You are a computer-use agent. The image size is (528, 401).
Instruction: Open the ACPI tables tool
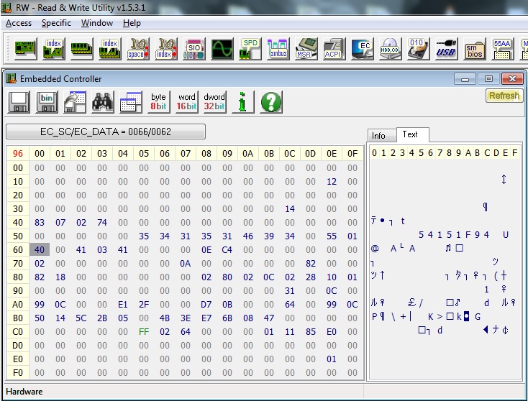[334, 49]
